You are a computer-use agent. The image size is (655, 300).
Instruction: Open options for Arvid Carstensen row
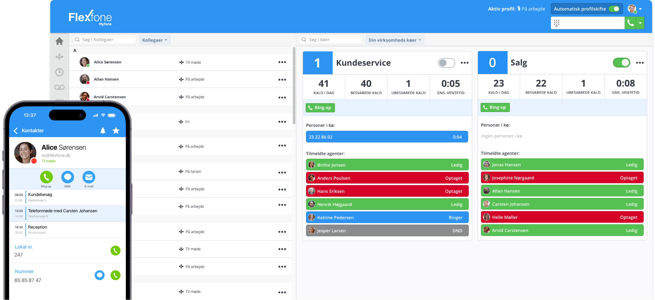282,97
